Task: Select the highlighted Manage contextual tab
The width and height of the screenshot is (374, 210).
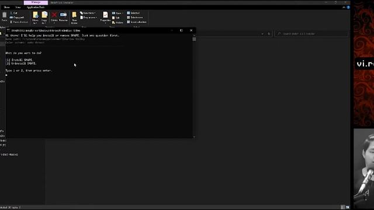Action: pos(36,2)
